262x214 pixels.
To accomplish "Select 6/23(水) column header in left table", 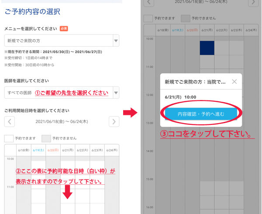I will point(97,150).
